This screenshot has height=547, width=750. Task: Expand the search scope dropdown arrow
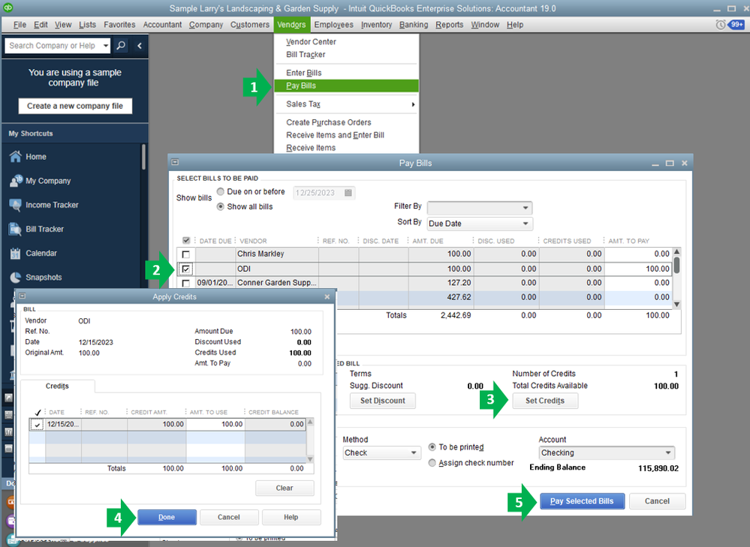point(105,46)
